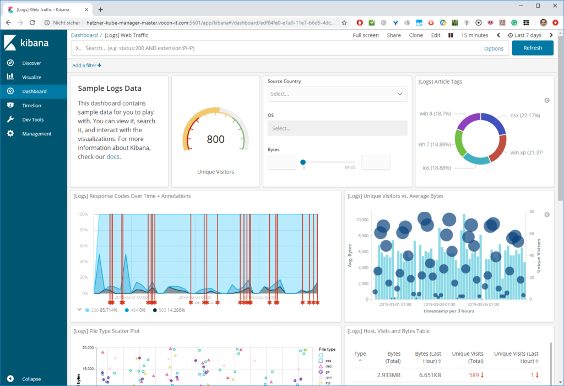Image resolution: width=564 pixels, height=386 pixels.
Task: Click Add a filter
Action: point(86,66)
